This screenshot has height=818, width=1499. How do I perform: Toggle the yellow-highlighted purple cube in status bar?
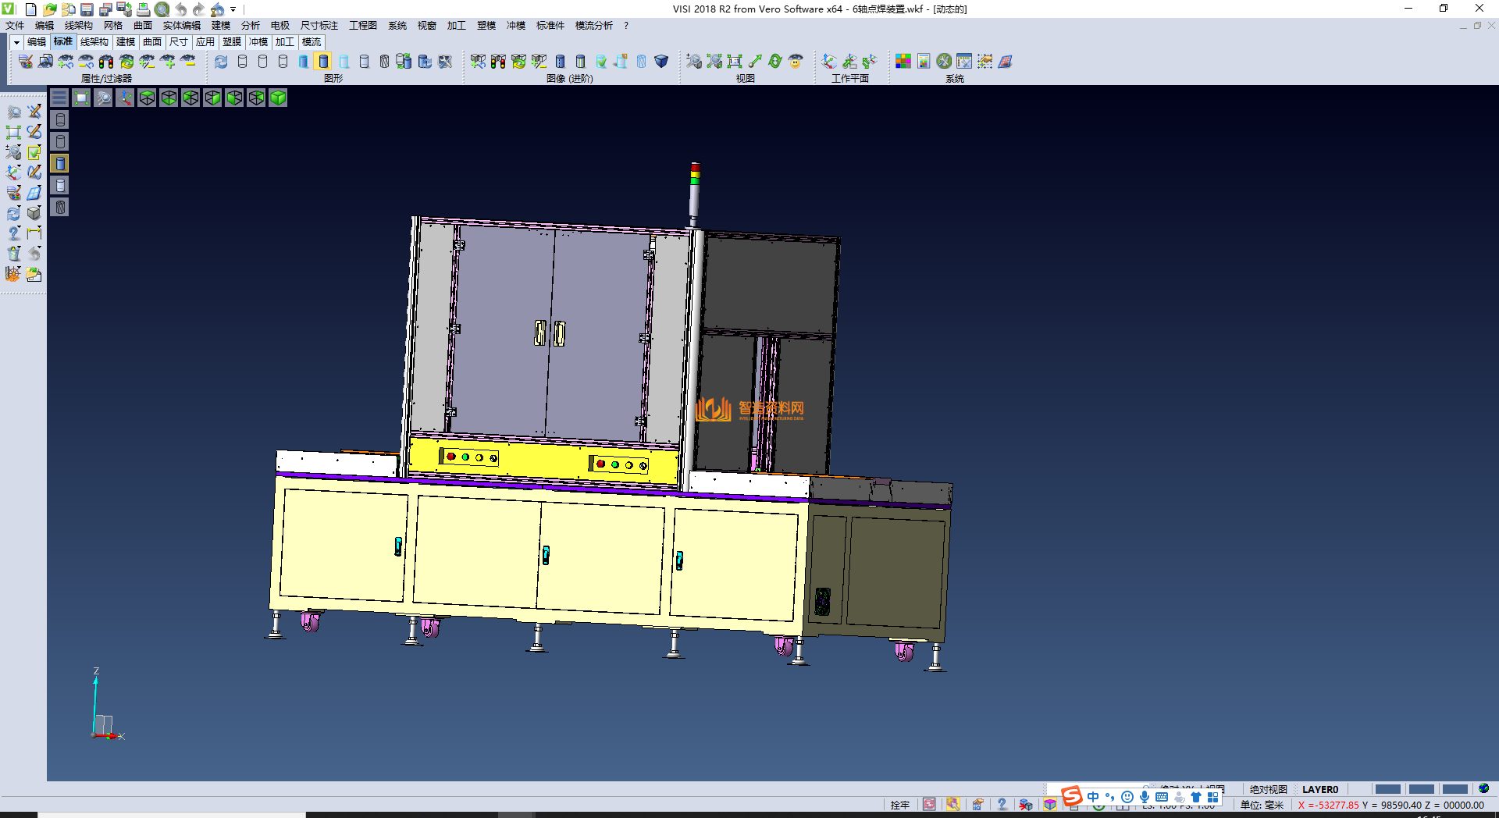point(1050,805)
